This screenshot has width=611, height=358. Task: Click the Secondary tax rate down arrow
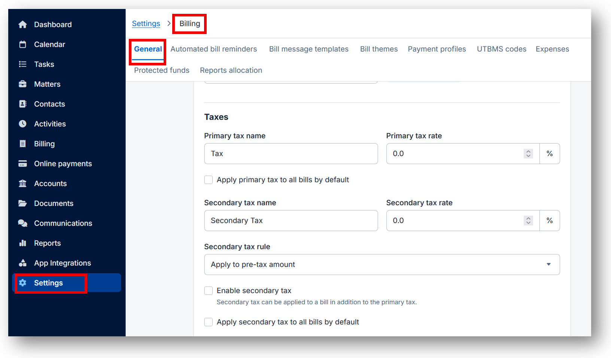tap(528, 223)
